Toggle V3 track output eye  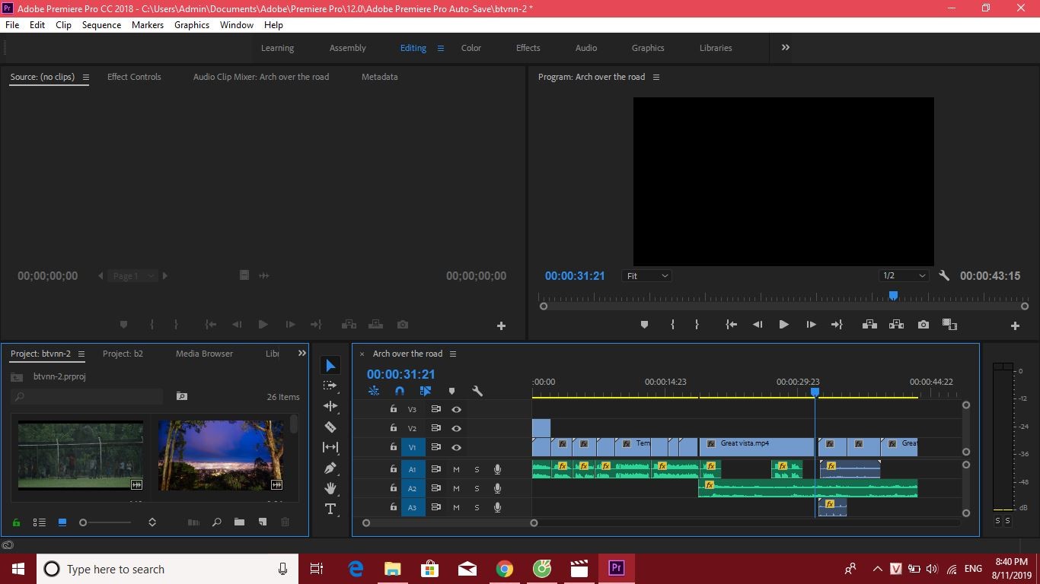pyautogui.click(x=456, y=409)
